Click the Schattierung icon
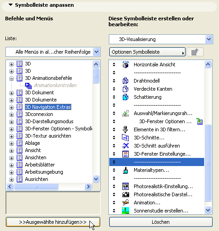The image size is (219, 231). (x=126, y=97)
